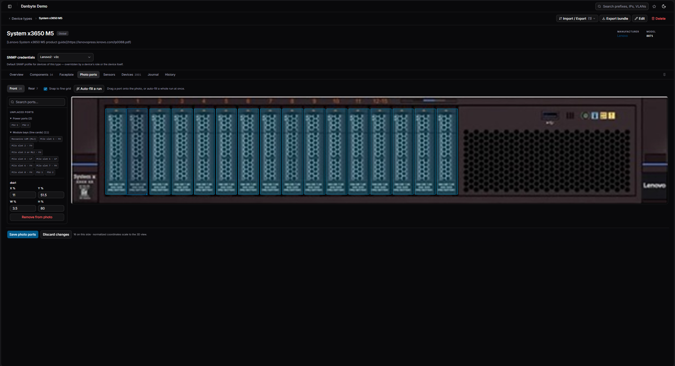The image size is (675, 366).
Task: Select the PCIe slot 1 - FH chip
Action: tap(51, 139)
